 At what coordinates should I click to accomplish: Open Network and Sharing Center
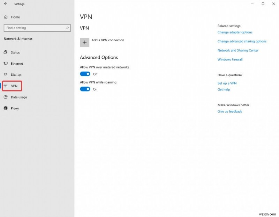pyautogui.click(x=238, y=50)
